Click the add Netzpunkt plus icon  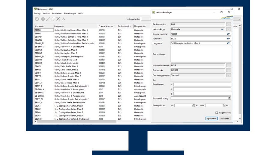point(43,19)
